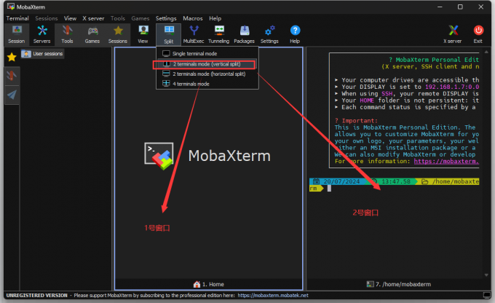Click the View toolbar icon
Screen dimensions: 495x303
pos(143,34)
